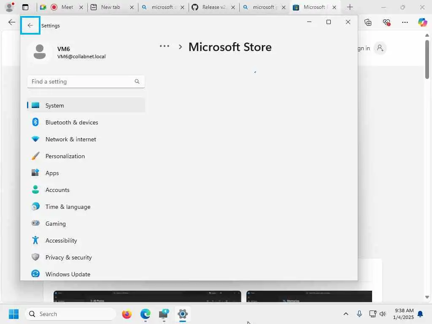The height and width of the screenshot is (324, 432).
Task: Go back in Edge browser
Action: point(11,22)
